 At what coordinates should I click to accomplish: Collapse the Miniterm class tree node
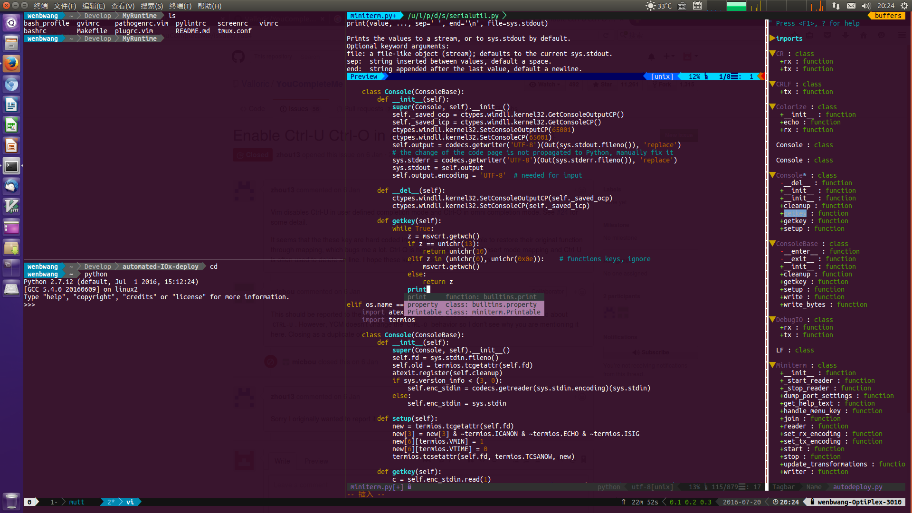pyautogui.click(x=772, y=365)
